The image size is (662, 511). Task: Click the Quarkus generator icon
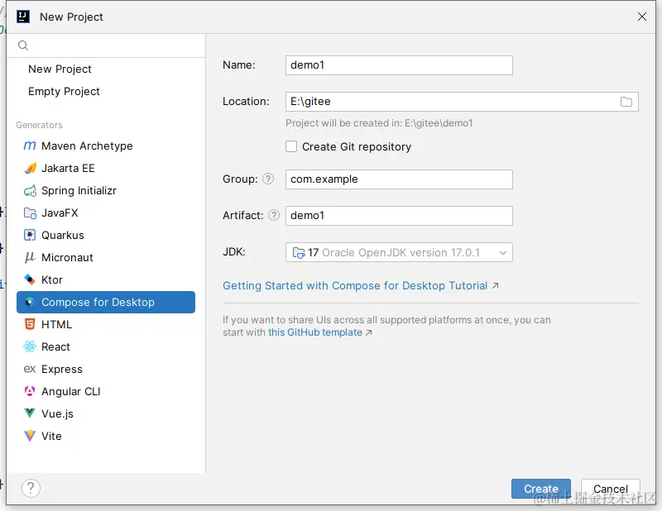coord(30,235)
